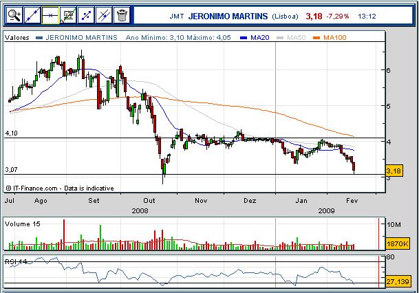The width and height of the screenshot is (419, 293).
Task: Click the JMT ticker symbol
Action: click(x=177, y=17)
